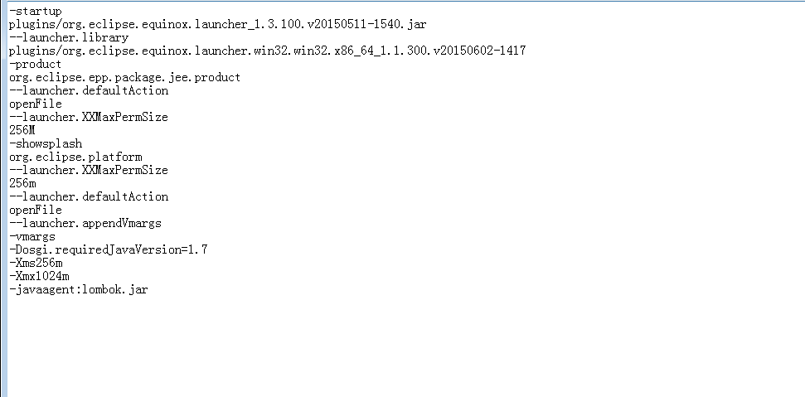Place cursor on the -Xmx1024m line
The width and height of the screenshot is (805, 397).
[x=39, y=277]
